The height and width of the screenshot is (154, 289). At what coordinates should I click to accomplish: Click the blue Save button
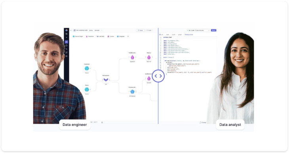214,30
